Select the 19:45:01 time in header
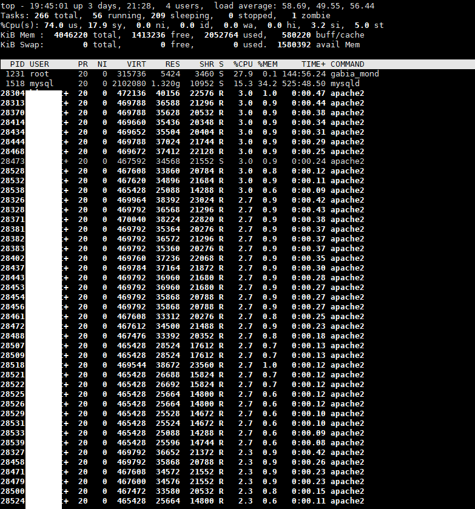This screenshot has width=475, height=509. [49, 6]
